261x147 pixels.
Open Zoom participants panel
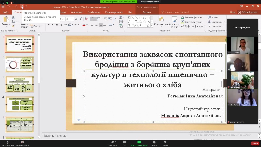pyautogui.click(x=113, y=143)
